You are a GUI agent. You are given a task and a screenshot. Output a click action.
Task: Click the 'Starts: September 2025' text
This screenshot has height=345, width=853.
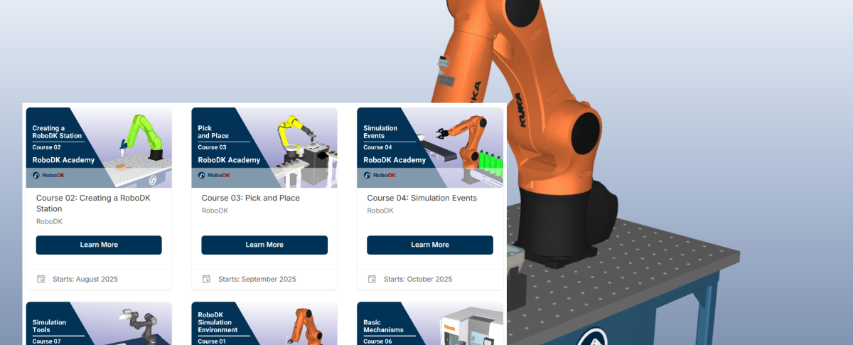click(257, 279)
